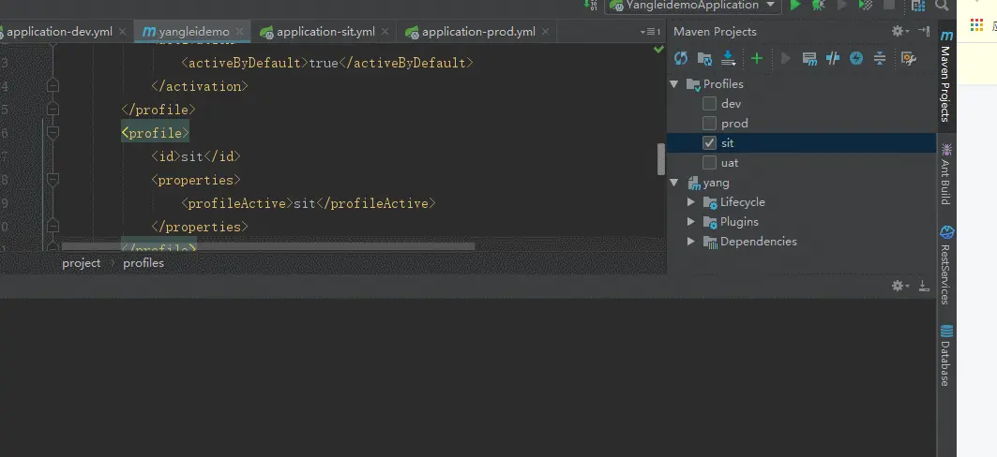997x457 pixels.
Task: Open Maven Projects side tool tab
Action: click(x=946, y=76)
